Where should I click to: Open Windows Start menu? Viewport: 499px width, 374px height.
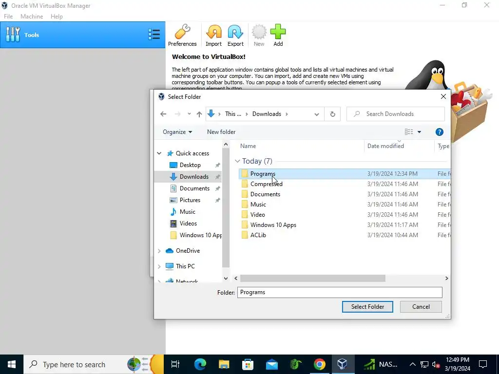tap(12, 364)
